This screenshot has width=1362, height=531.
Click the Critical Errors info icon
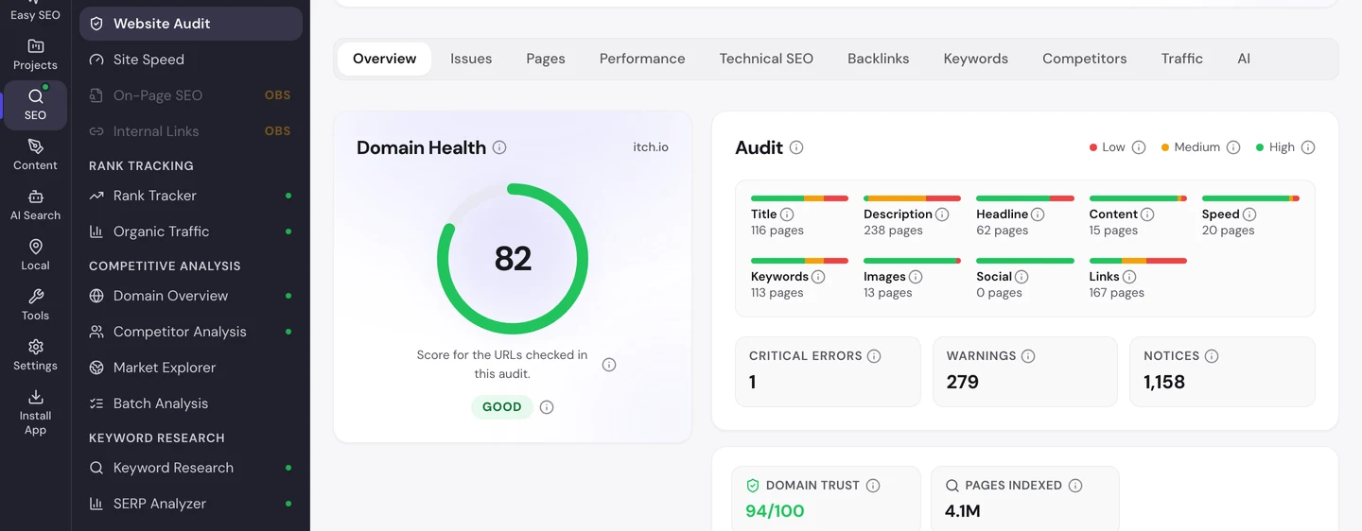click(874, 356)
